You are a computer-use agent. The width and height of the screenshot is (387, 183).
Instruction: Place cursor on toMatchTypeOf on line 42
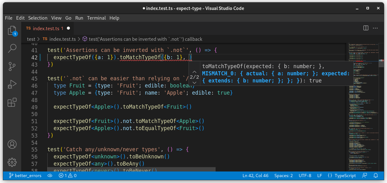pyautogui.click(x=140, y=57)
